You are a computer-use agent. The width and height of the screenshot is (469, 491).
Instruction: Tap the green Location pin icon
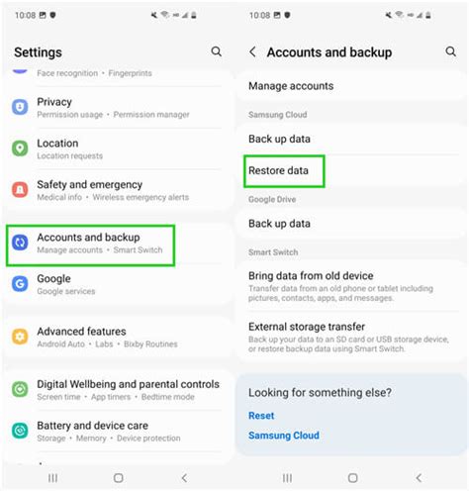click(20, 148)
